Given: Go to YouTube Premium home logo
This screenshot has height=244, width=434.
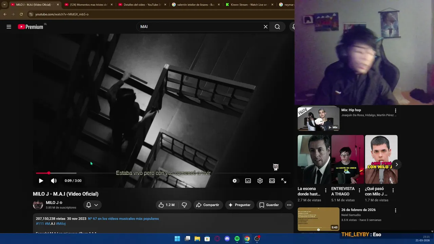Looking at the screenshot, I should click(x=31, y=27).
